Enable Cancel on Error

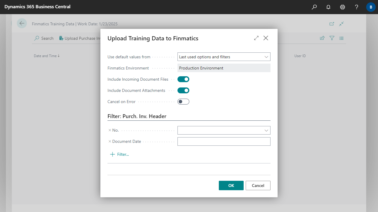(183, 102)
